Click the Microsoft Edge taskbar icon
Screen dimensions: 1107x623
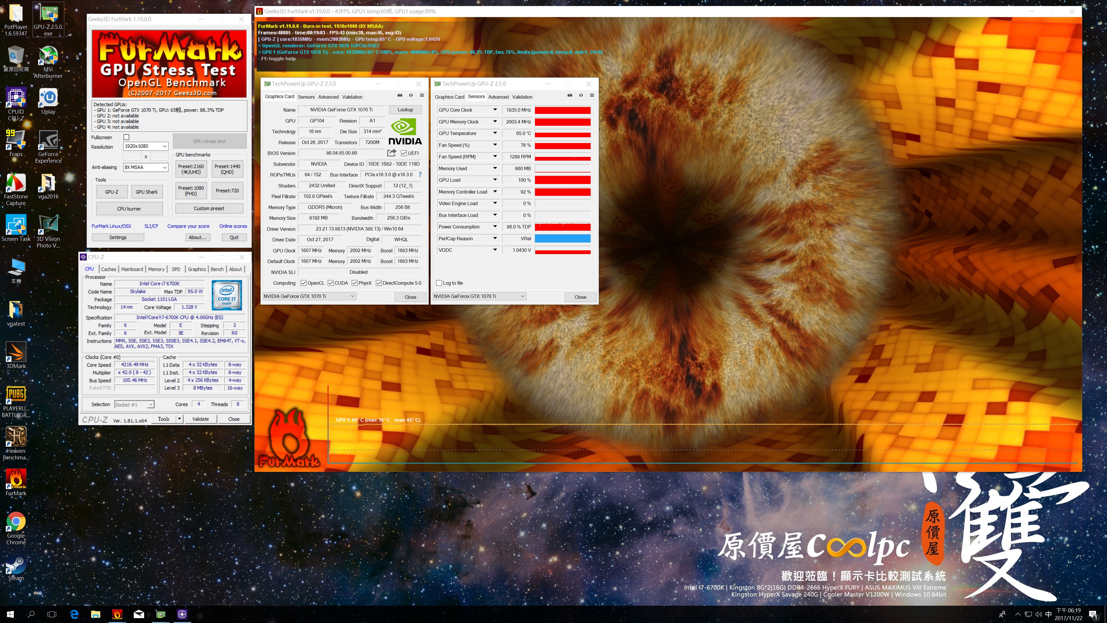(x=74, y=614)
